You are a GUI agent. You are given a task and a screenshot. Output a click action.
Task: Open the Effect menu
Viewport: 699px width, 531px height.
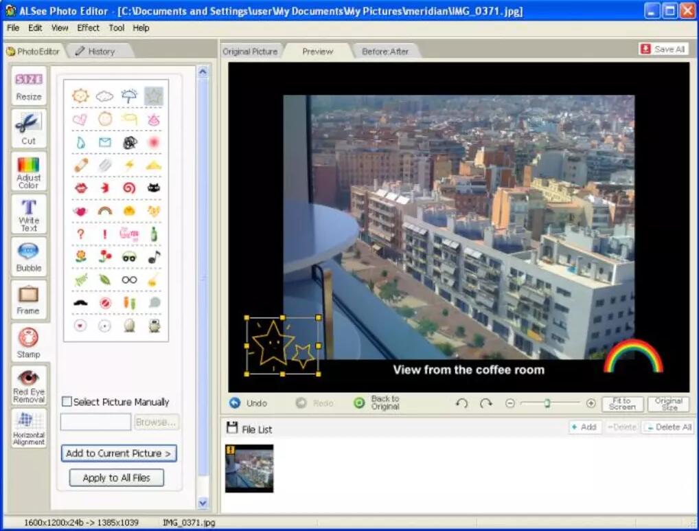tap(88, 28)
